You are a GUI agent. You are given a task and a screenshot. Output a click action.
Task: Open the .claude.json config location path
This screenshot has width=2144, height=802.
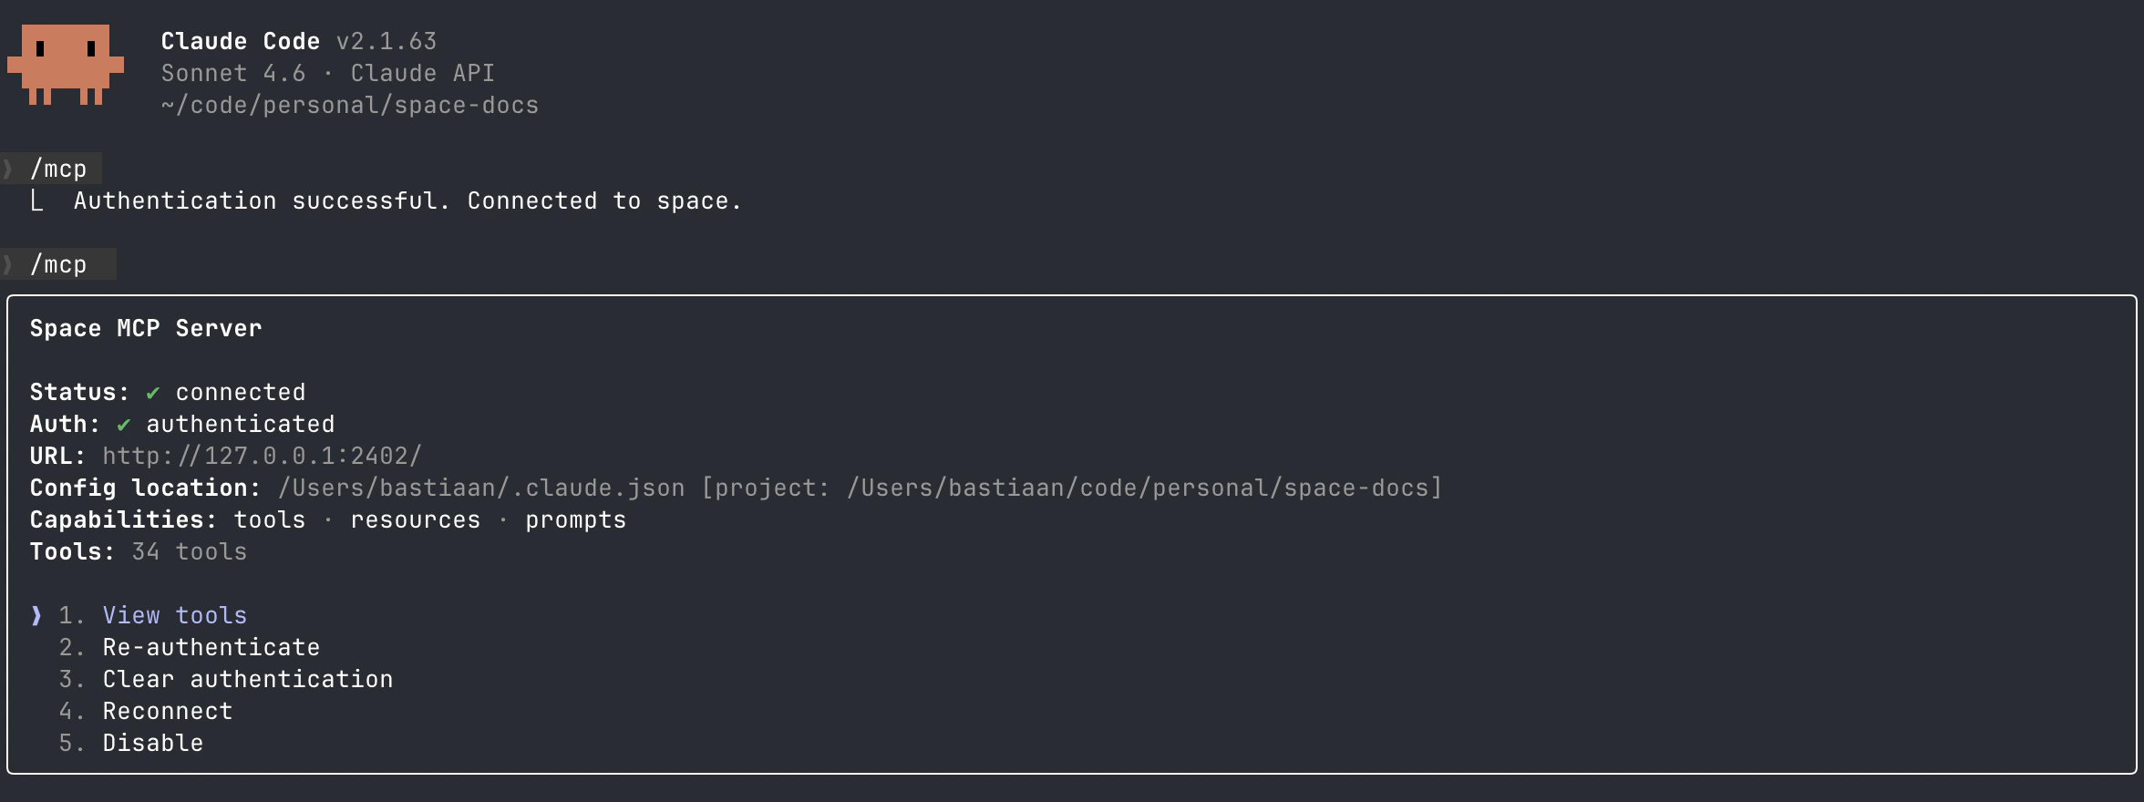click(480, 488)
